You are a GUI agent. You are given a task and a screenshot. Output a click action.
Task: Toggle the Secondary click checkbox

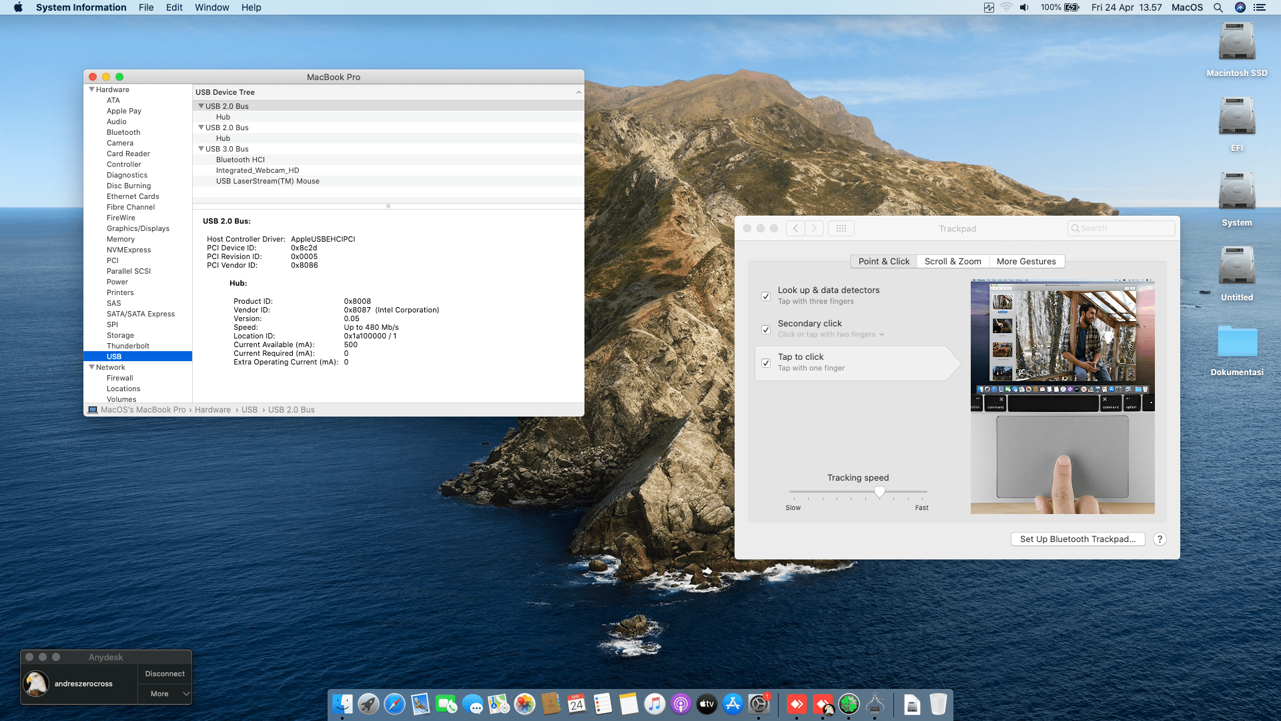[766, 329]
